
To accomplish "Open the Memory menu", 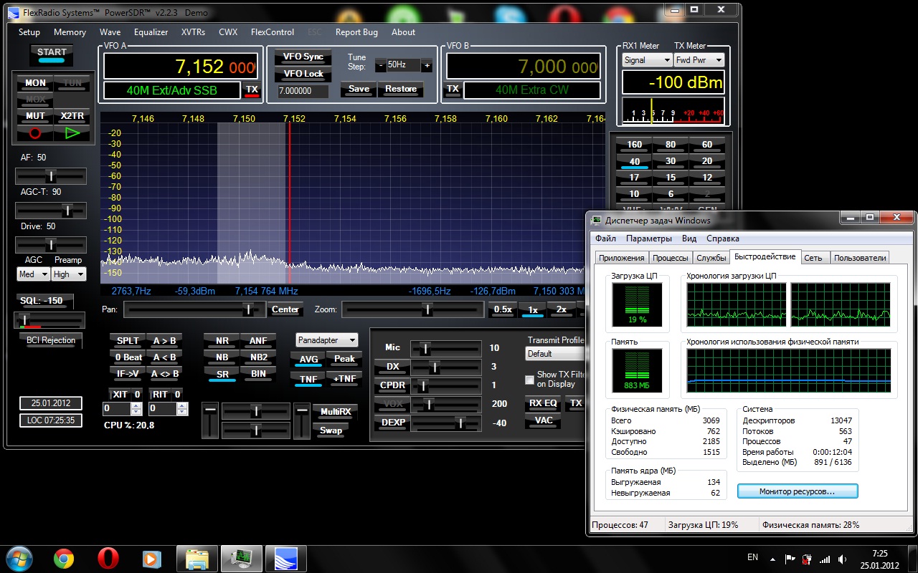I will pos(70,32).
